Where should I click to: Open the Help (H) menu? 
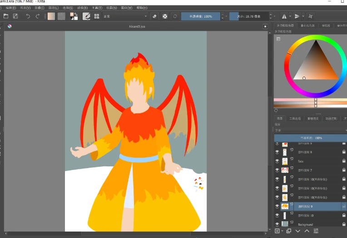pyautogui.click(x=142, y=8)
